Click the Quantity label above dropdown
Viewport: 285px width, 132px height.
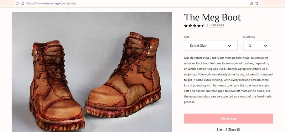point(249,37)
